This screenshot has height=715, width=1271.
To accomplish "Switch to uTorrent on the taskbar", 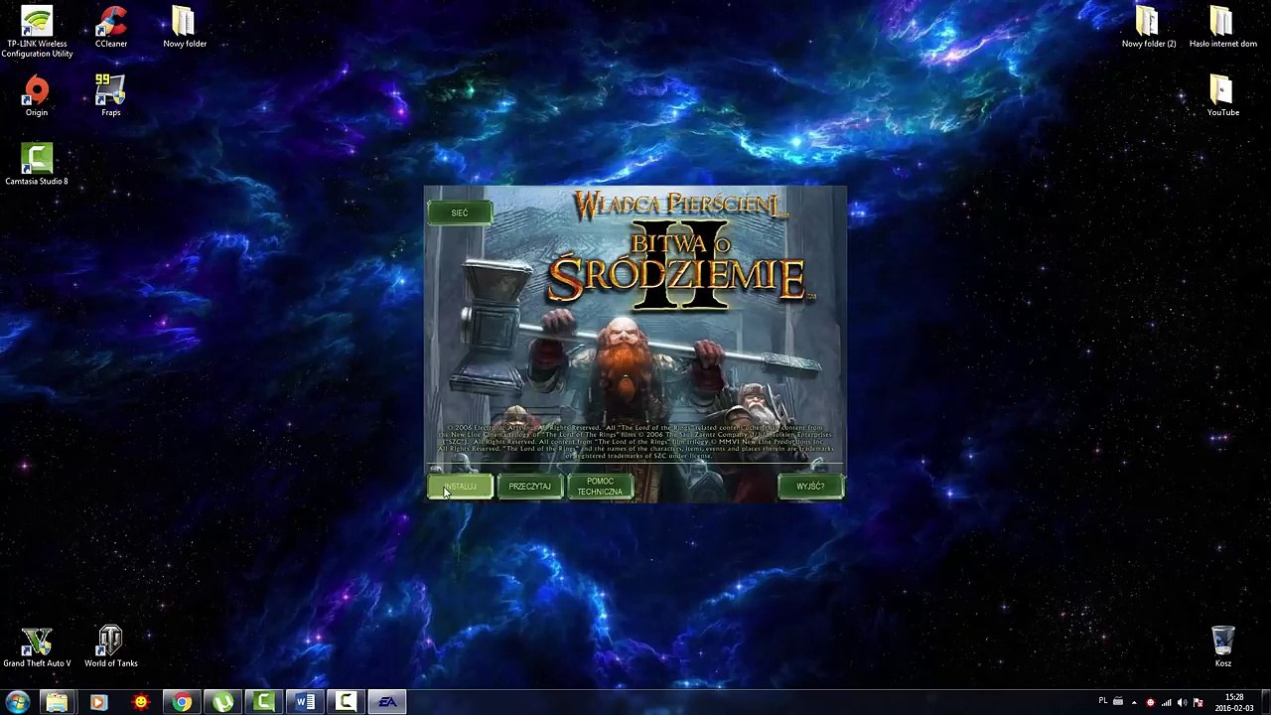I will click(223, 702).
